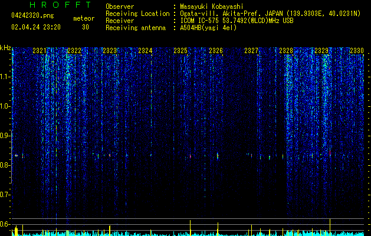Click the 2321 time marker
Image resolution: width=371 pixels, height=236 pixels.
pyautogui.click(x=40, y=51)
